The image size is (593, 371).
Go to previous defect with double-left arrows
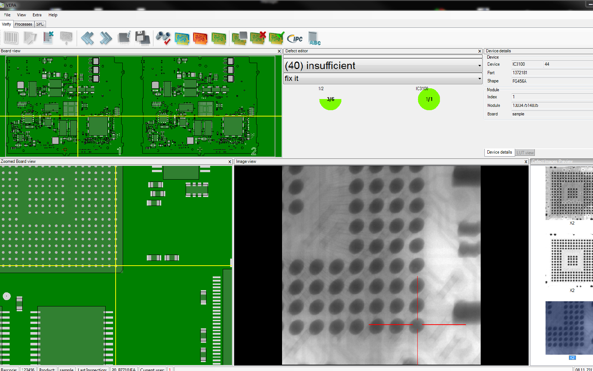pyautogui.click(x=87, y=38)
